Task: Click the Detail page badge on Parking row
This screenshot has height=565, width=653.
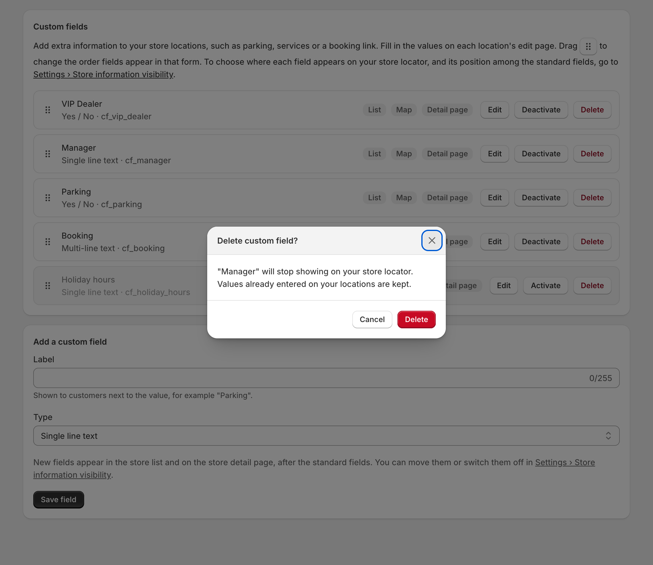Action: (x=447, y=198)
